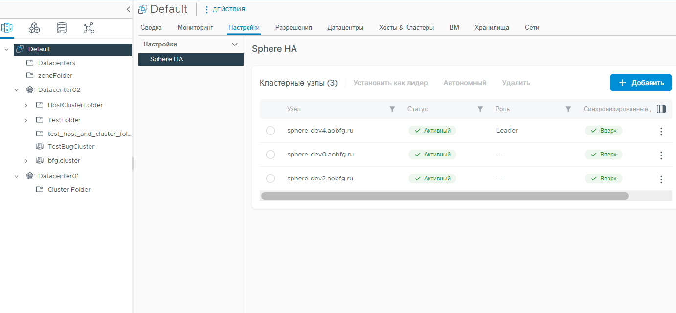Filter the Статус column

(x=480, y=109)
